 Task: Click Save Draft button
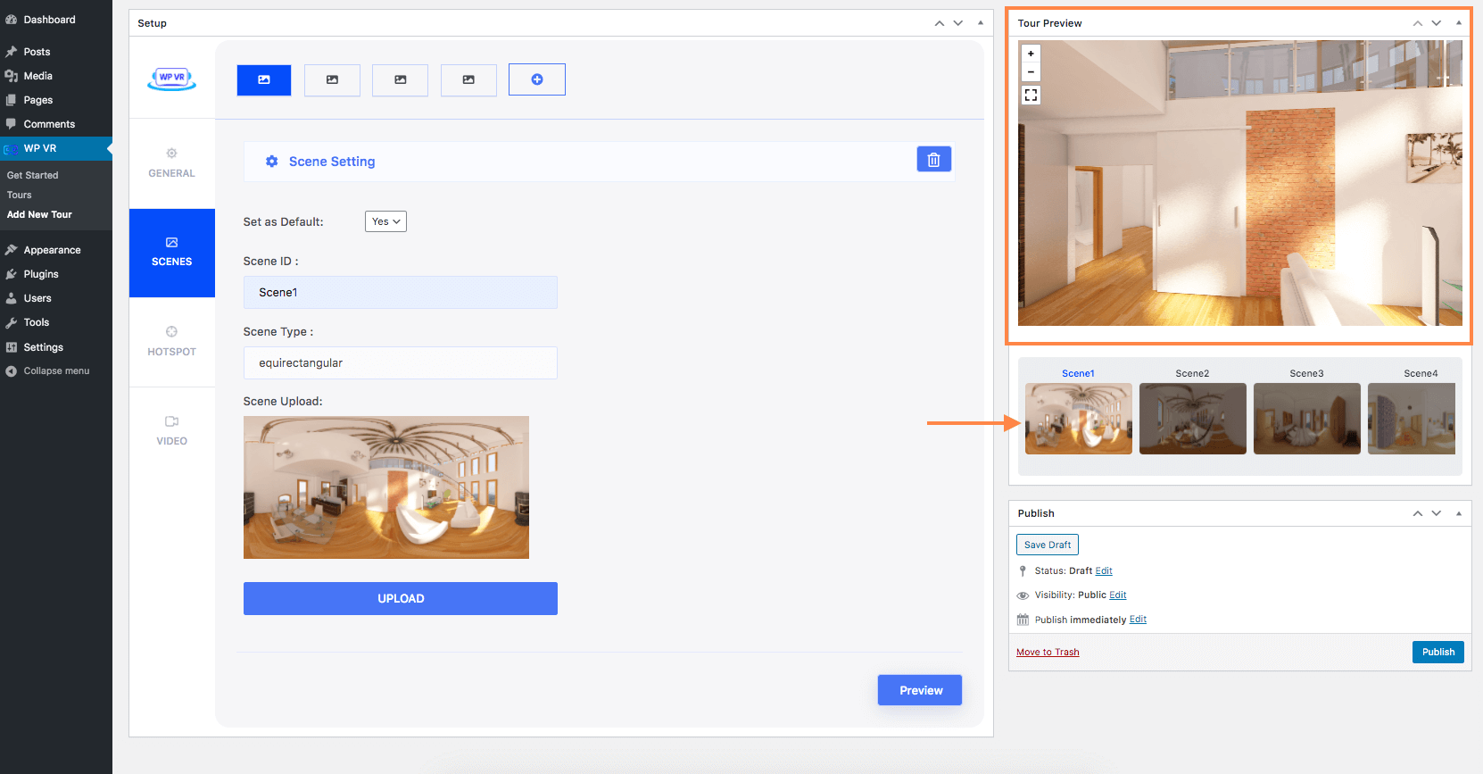(x=1048, y=545)
